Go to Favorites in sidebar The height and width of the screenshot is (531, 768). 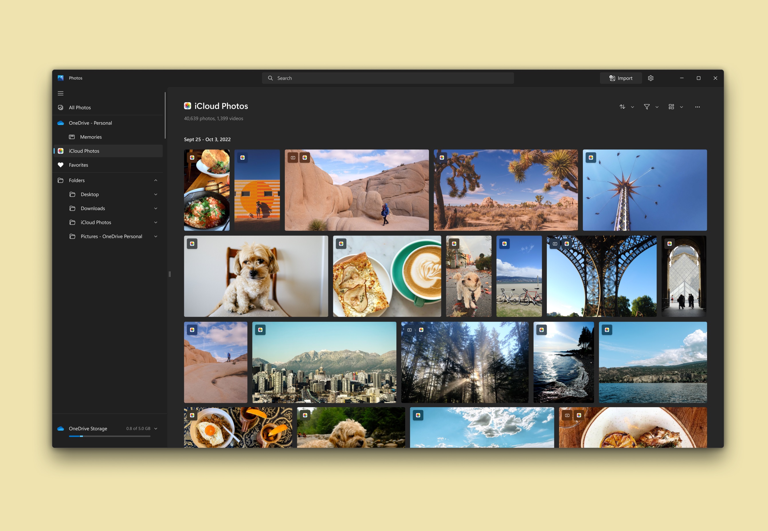[x=79, y=165]
